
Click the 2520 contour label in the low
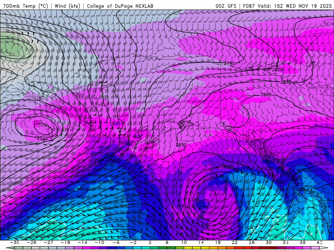click(43, 138)
